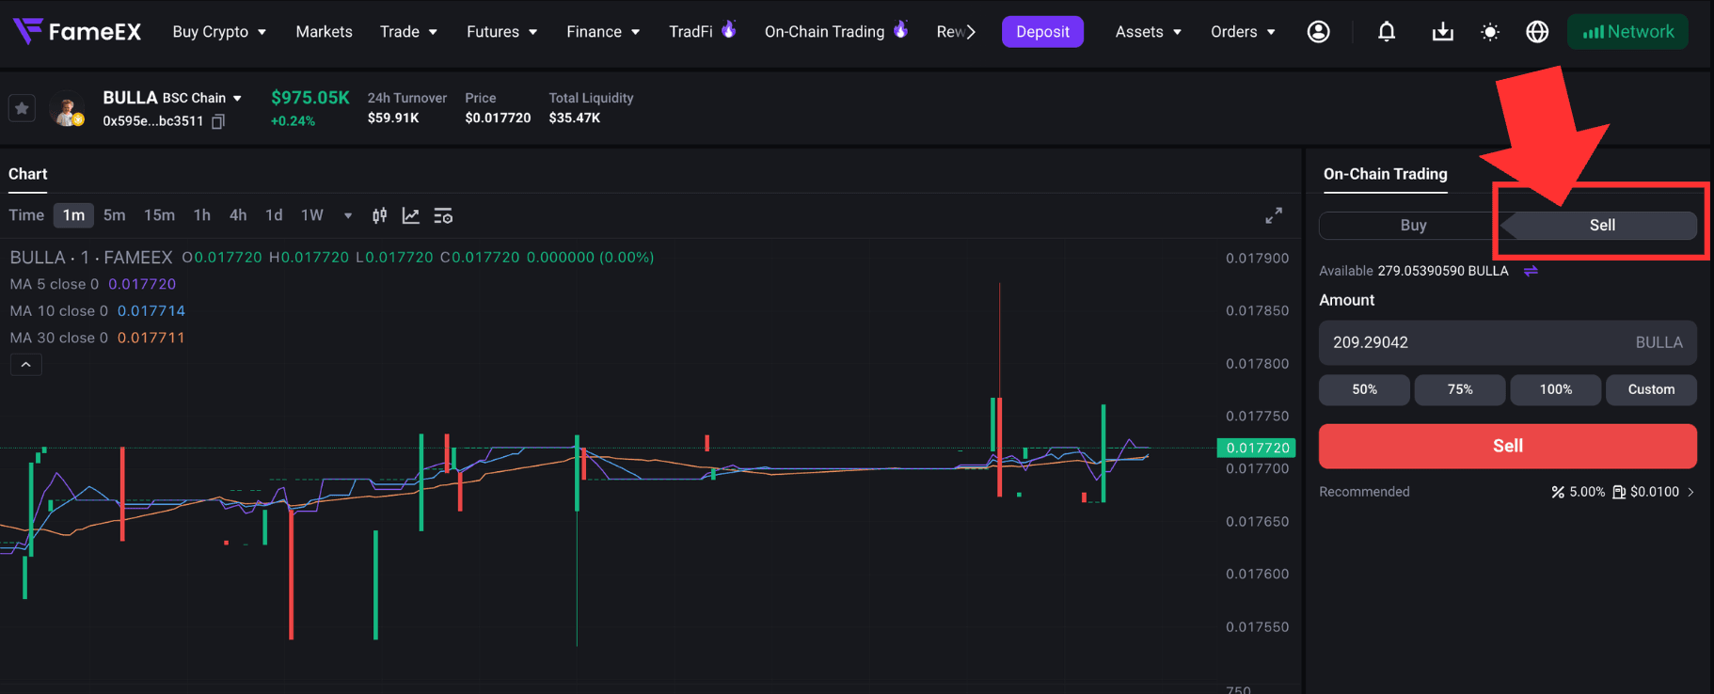Open the Finance dropdown menu
Screen dimensions: 1714x694
[603, 32]
